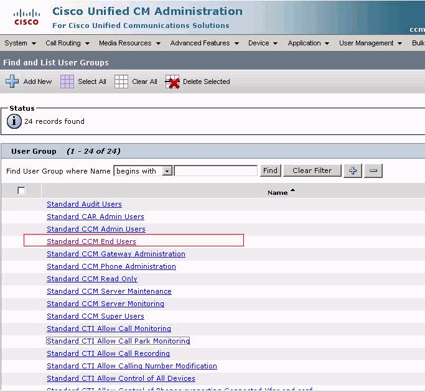
Task: Open the Media Resources menu
Action: 129,43
